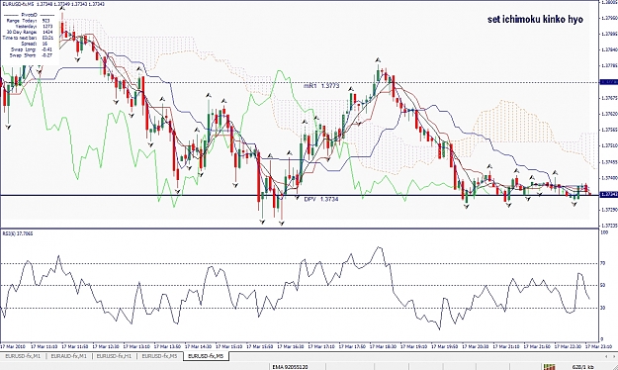
Task: Click the RSI 100 scale label
Action: tap(604, 232)
